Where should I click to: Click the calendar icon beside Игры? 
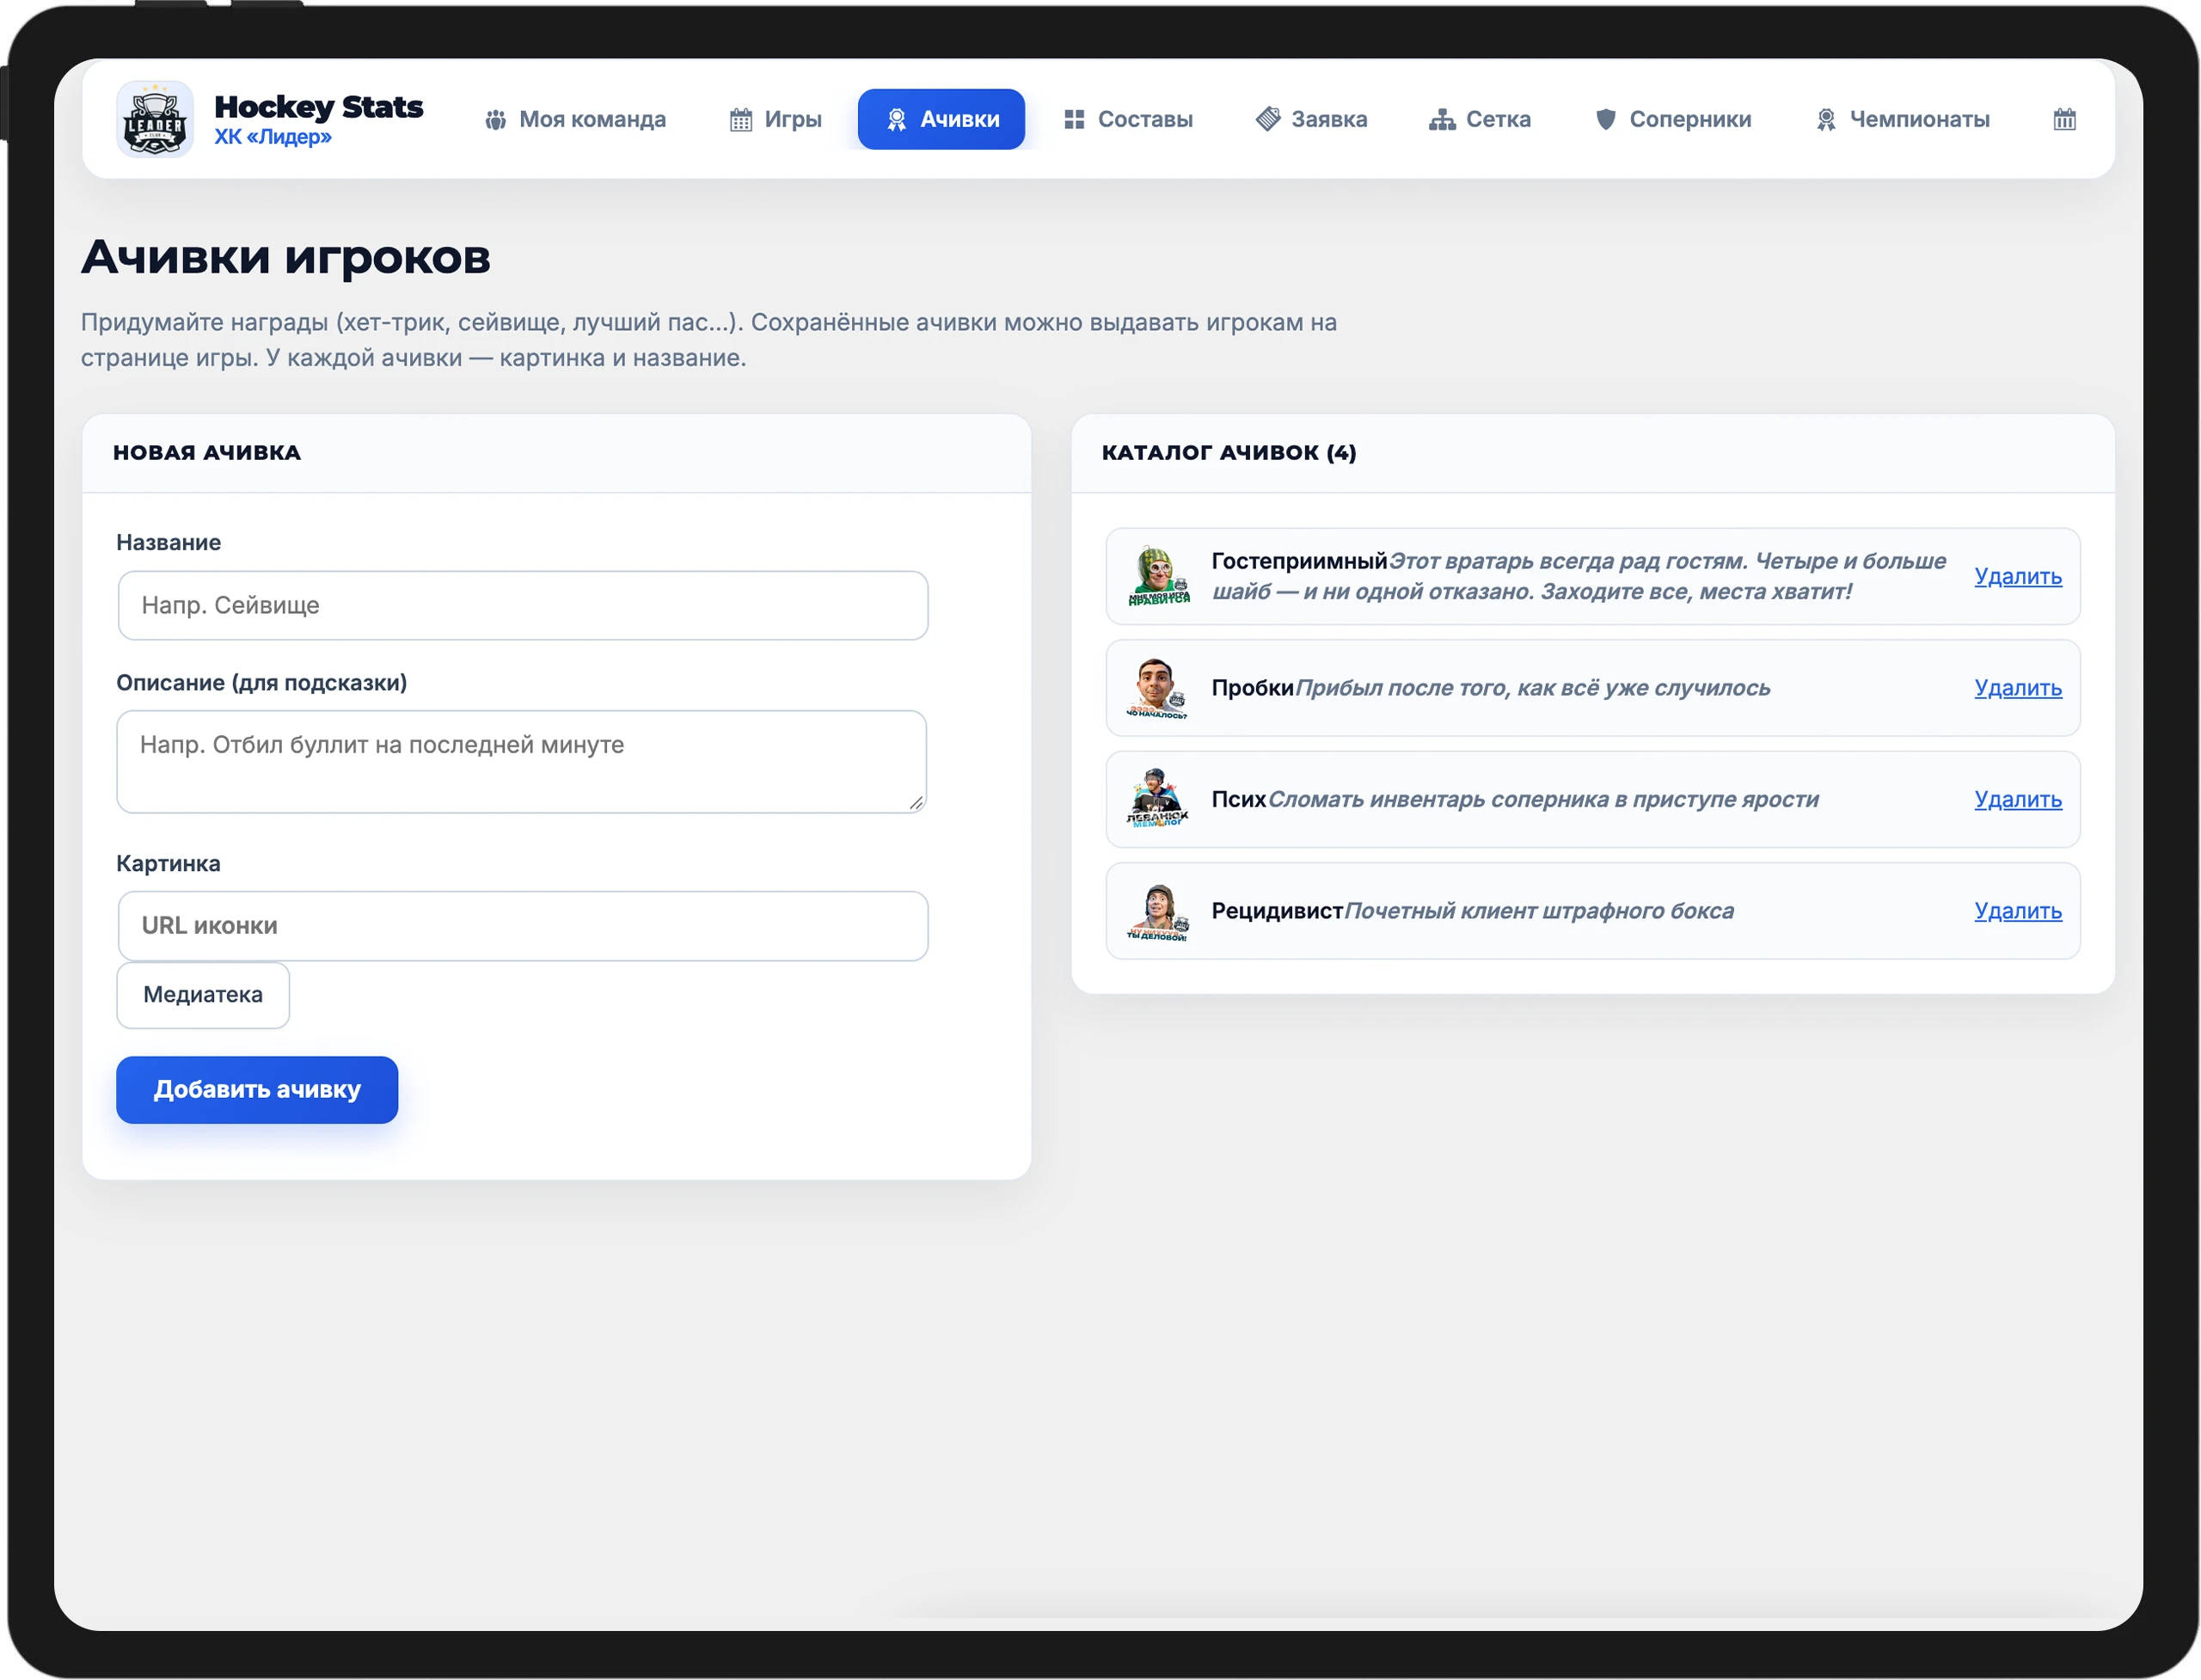(x=741, y=120)
